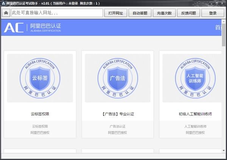Click 反馈问题 feedback button
The height and width of the screenshot is (160, 227).
pyautogui.click(x=189, y=13)
